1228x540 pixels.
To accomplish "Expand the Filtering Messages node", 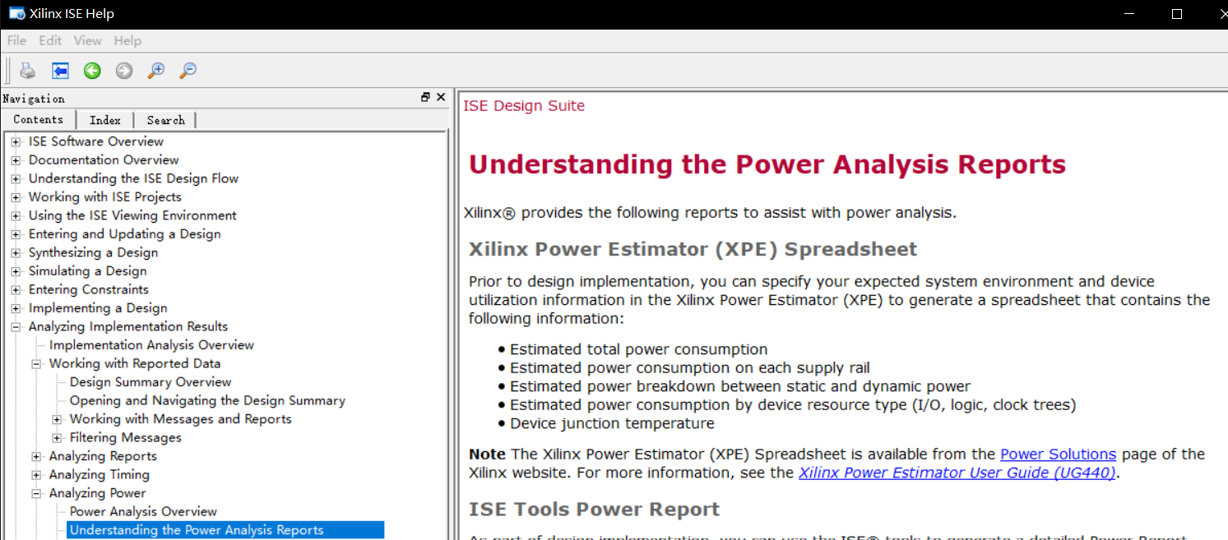I will tap(55, 437).
